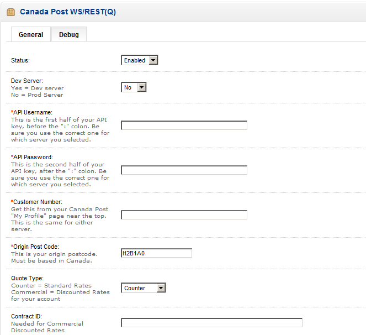This screenshot has width=366, height=335.
Task: Click the "No = Prod Server" hint text
Action: 37,95
